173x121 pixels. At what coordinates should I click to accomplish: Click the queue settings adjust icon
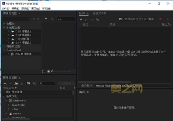coord(86,19)
